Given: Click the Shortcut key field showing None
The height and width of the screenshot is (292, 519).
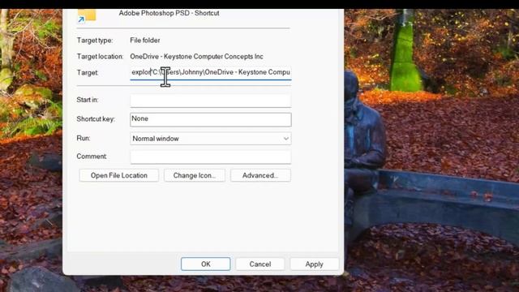Looking at the screenshot, I should (211, 119).
